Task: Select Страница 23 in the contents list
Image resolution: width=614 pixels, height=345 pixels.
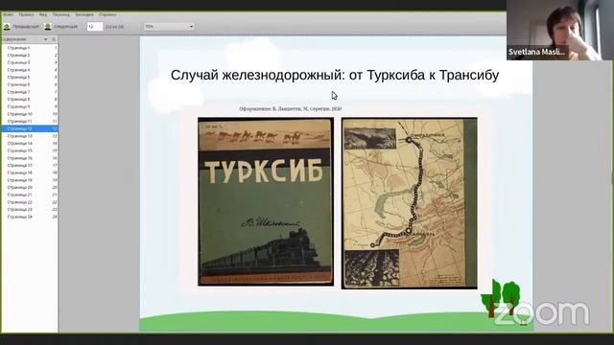Action: coord(30,209)
